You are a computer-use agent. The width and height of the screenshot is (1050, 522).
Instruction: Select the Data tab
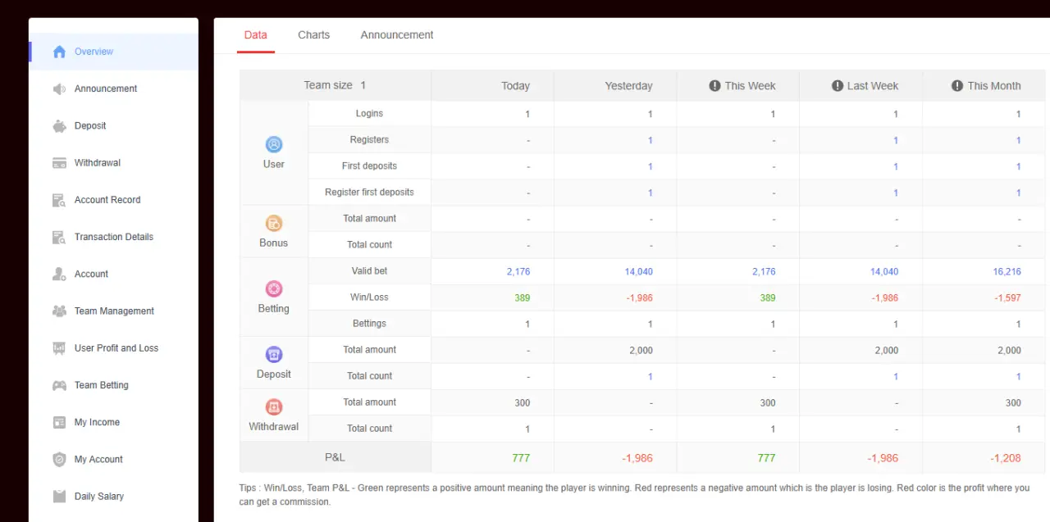tap(255, 34)
